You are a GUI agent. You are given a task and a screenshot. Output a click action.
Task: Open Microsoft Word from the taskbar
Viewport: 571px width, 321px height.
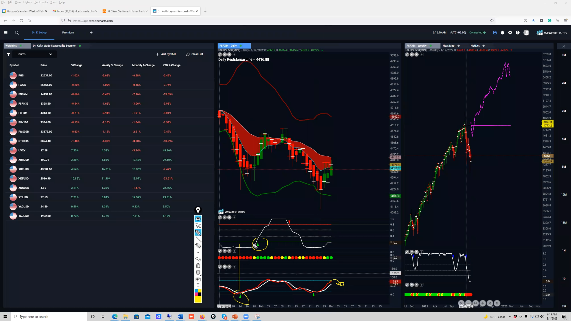point(180,317)
